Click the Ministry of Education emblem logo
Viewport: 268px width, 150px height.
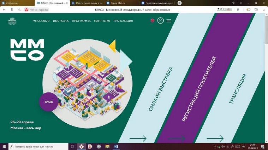click(x=12, y=21)
